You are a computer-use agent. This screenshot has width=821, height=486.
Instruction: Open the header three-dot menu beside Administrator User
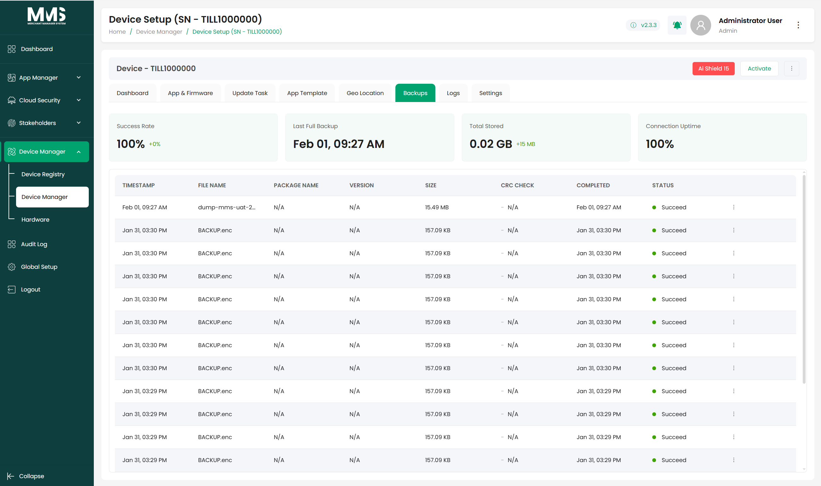pyautogui.click(x=798, y=25)
